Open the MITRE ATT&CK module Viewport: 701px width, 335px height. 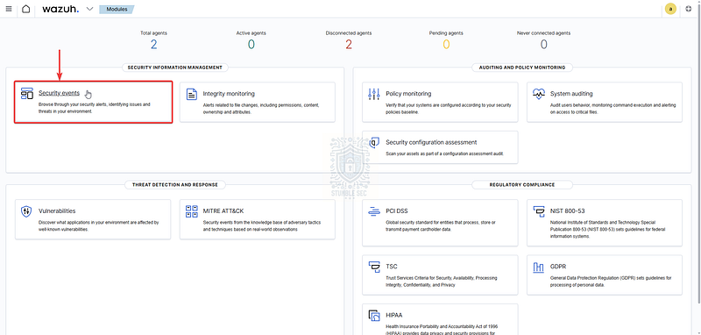(x=223, y=210)
